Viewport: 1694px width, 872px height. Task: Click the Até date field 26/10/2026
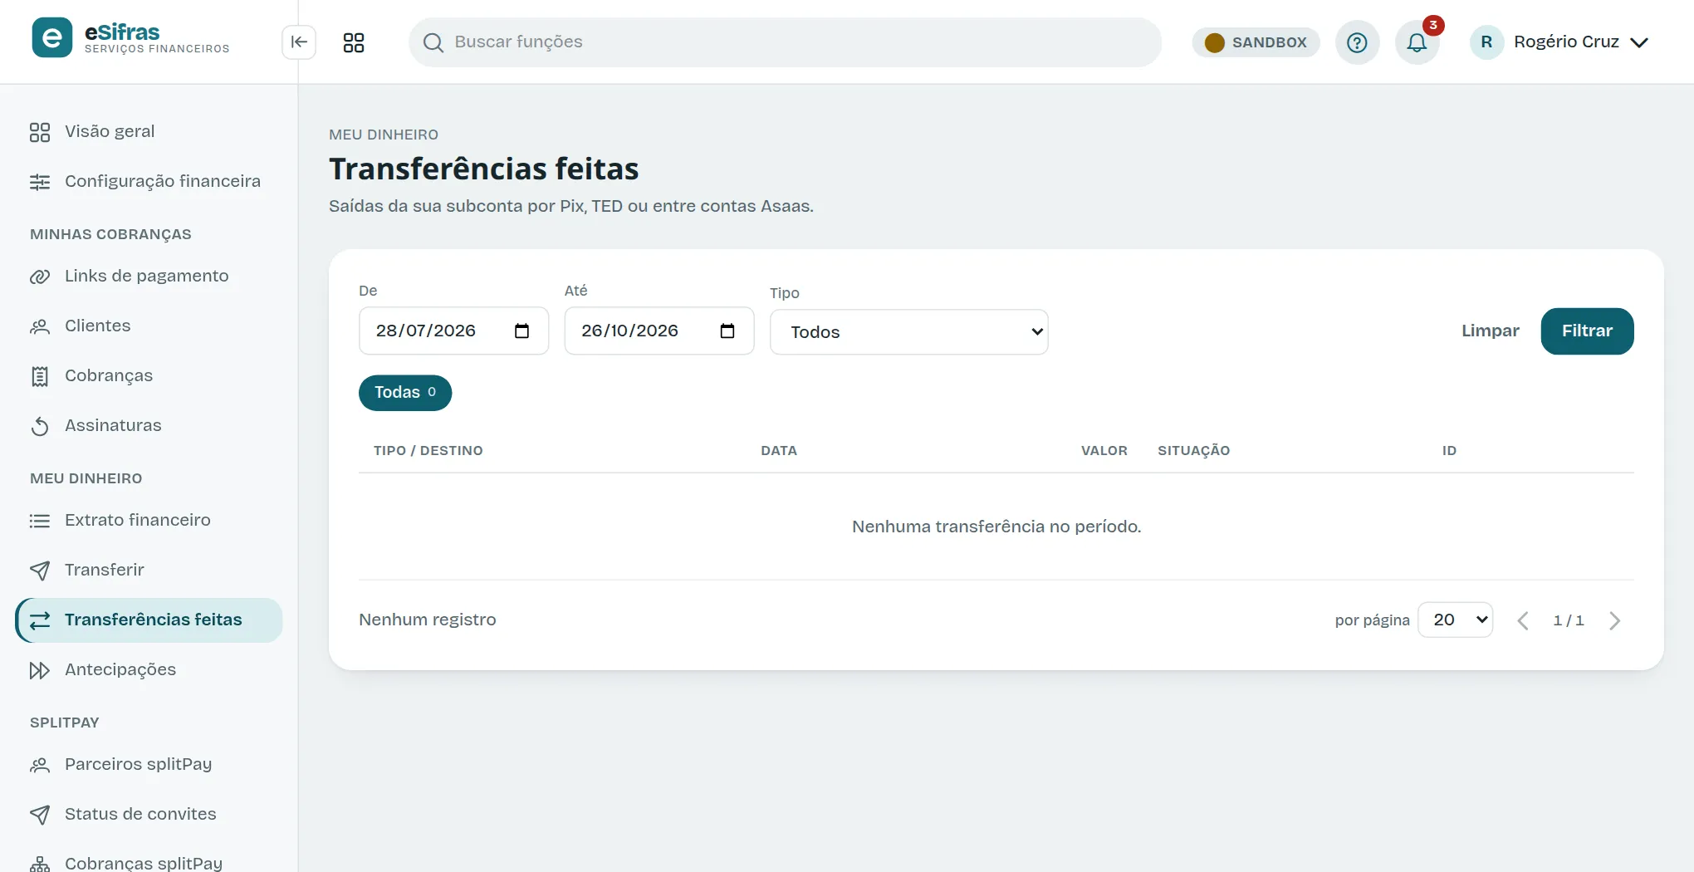tap(659, 331)
